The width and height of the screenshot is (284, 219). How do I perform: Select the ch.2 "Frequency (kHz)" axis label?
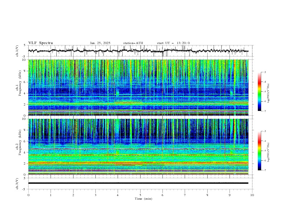20,142
